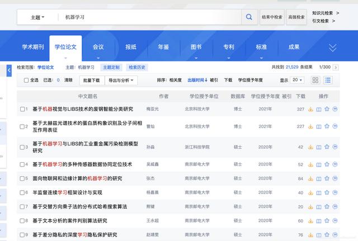Open title 基于机器学习的多种传感器数据协同定位技术
The width and height of the screenshot is (358, 241).
[x=82, y=164]
